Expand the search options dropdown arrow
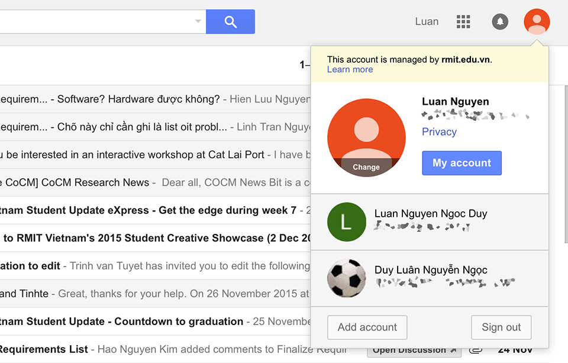The width and height of the screenshot is (568, 363). pyautogui.click(x=196, y=21)
